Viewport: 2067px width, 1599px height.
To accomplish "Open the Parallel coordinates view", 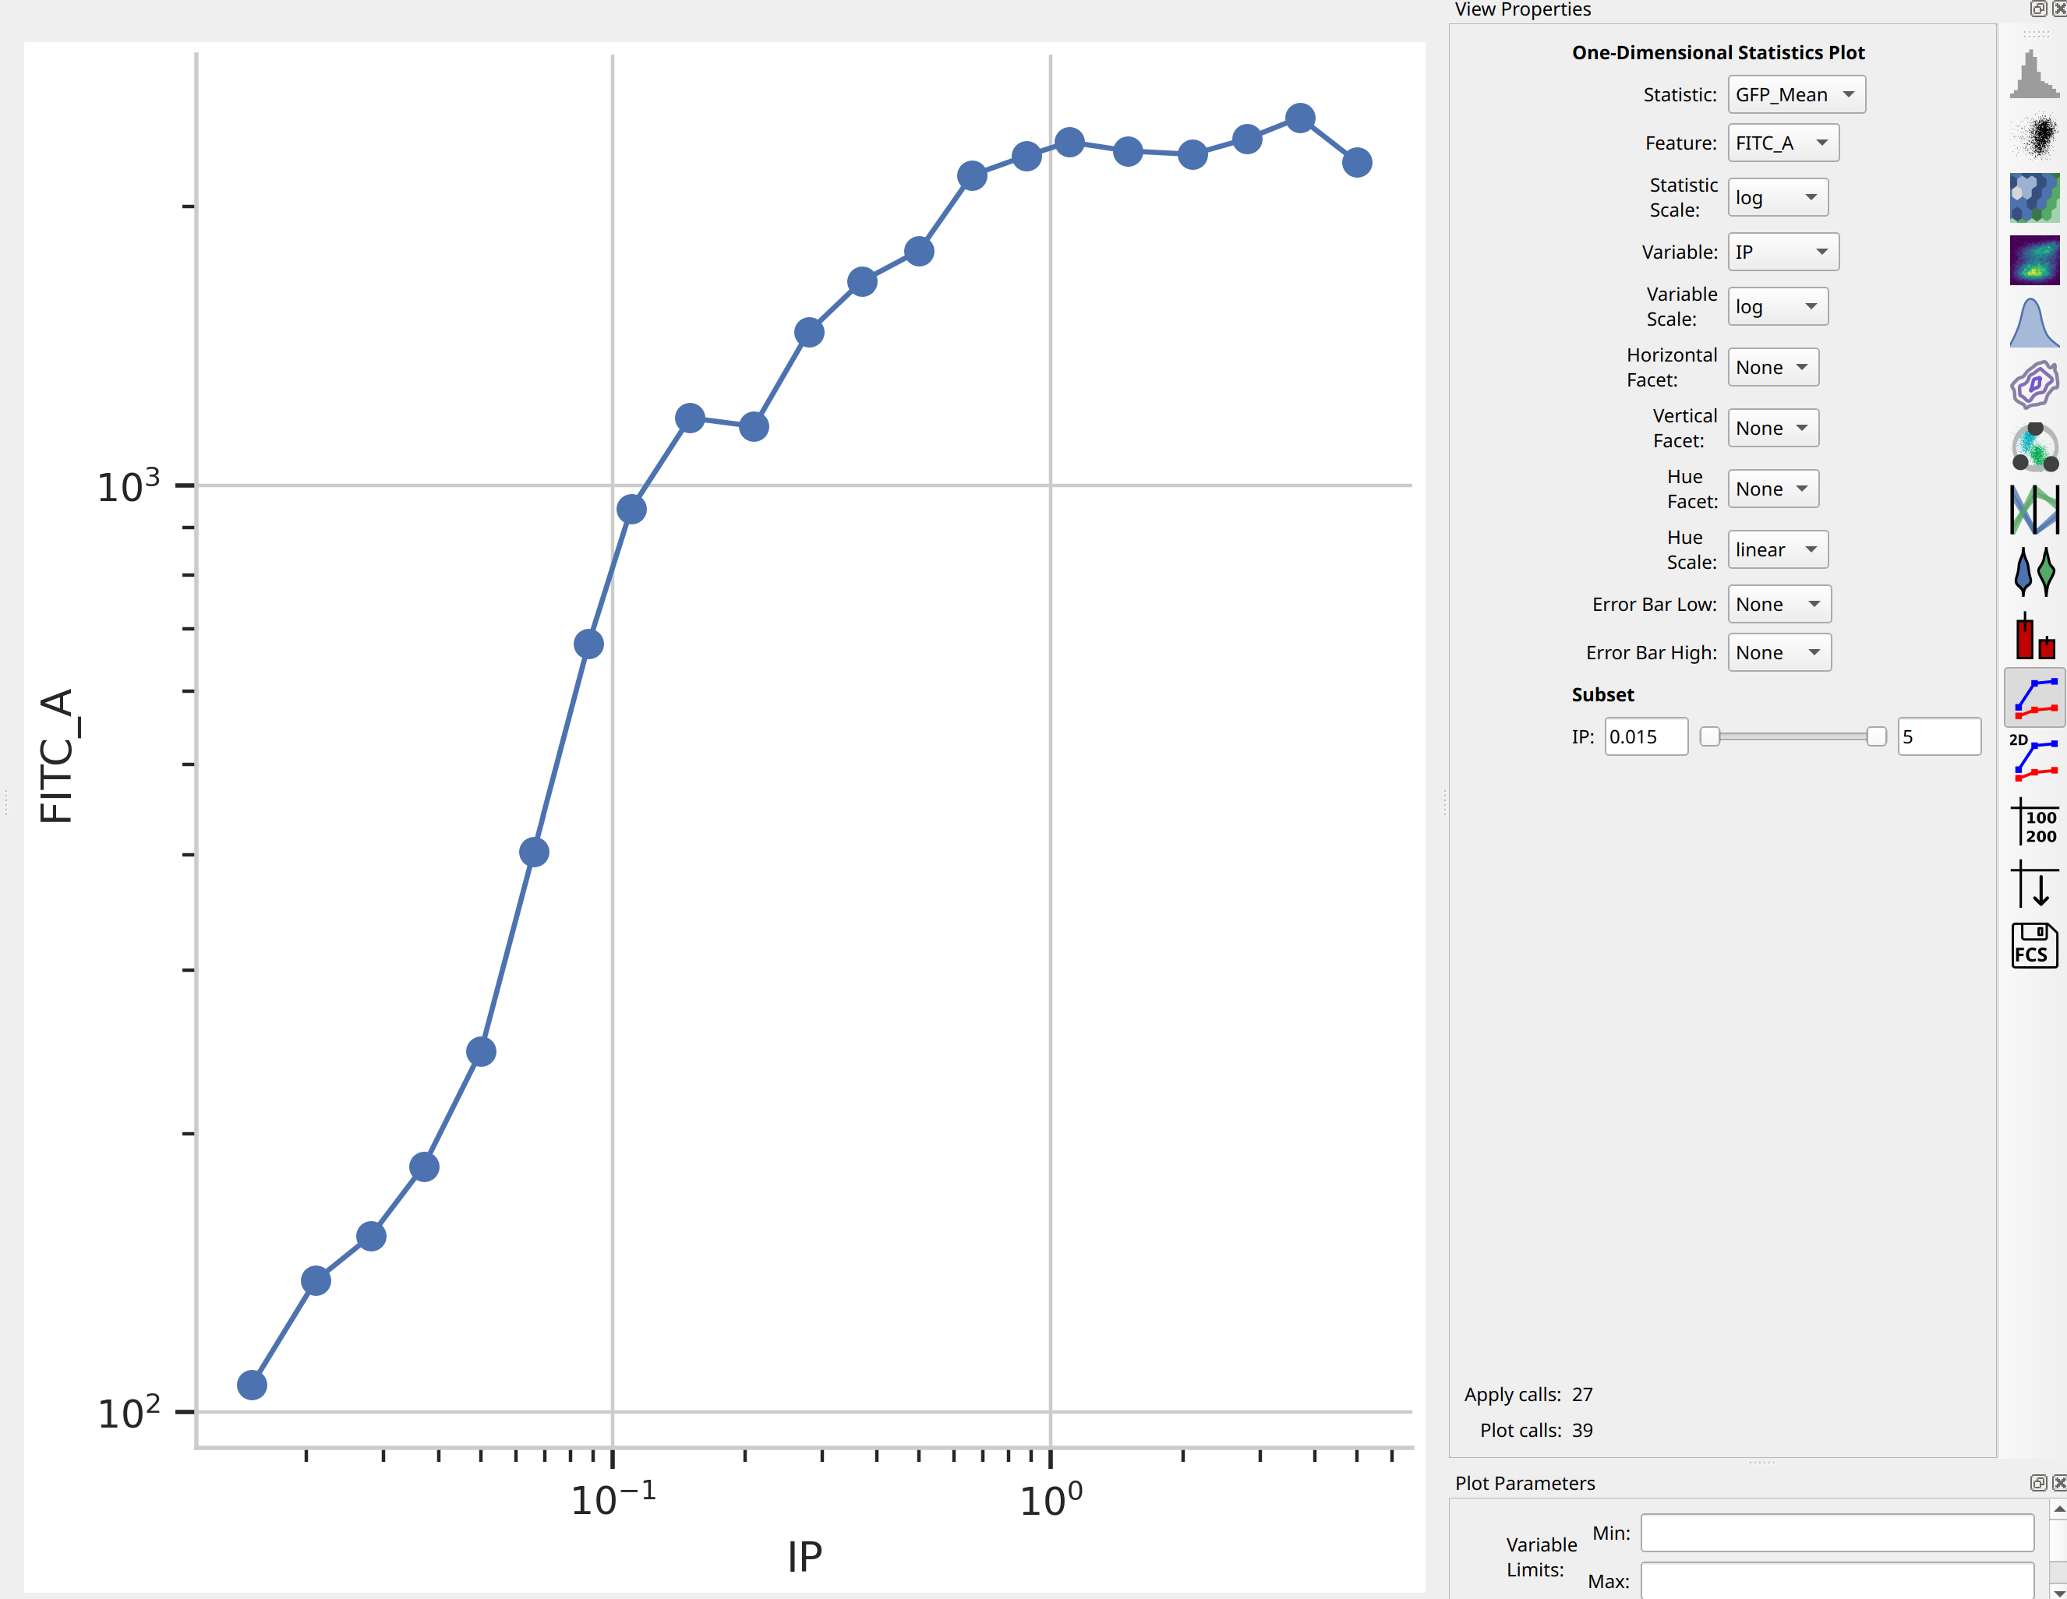I will point(2034,509).
